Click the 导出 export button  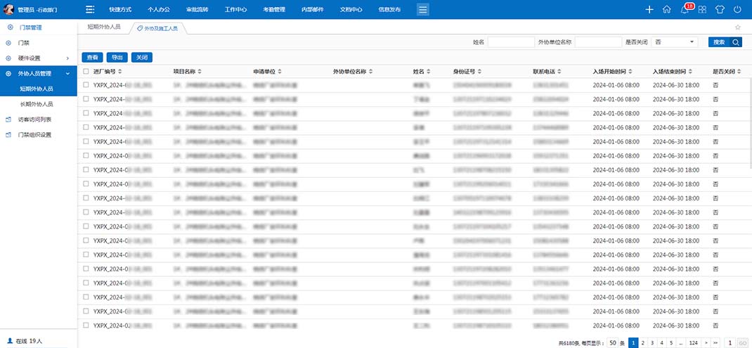(117, 58)
